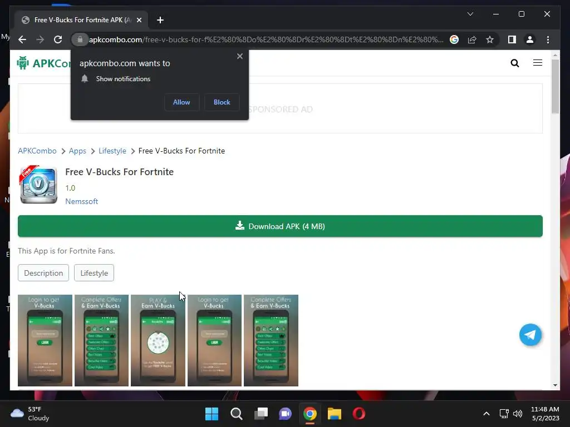This screenshot has width=570, height=427.
Task: Click the APKCombo logo
Action: point(43,63)
